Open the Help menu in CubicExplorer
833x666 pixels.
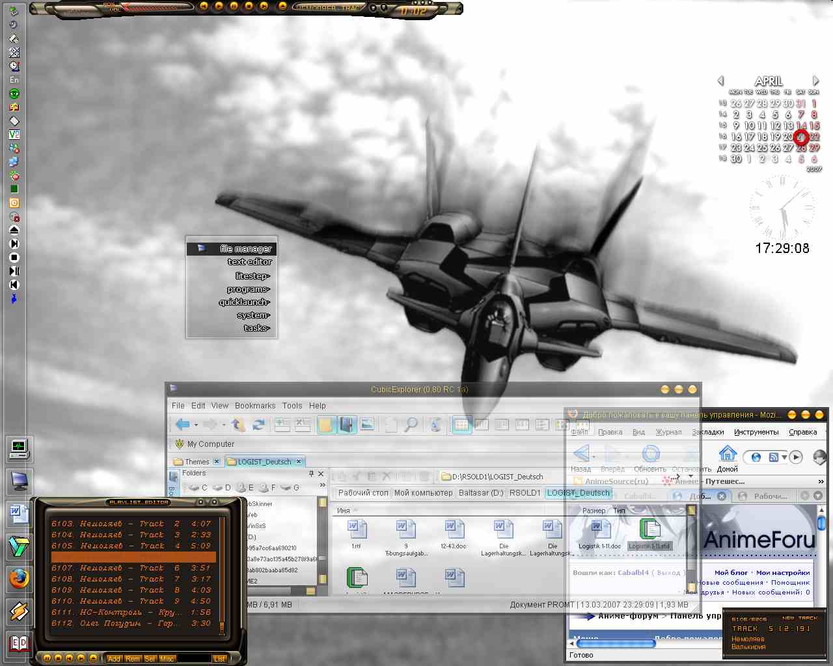318,405
